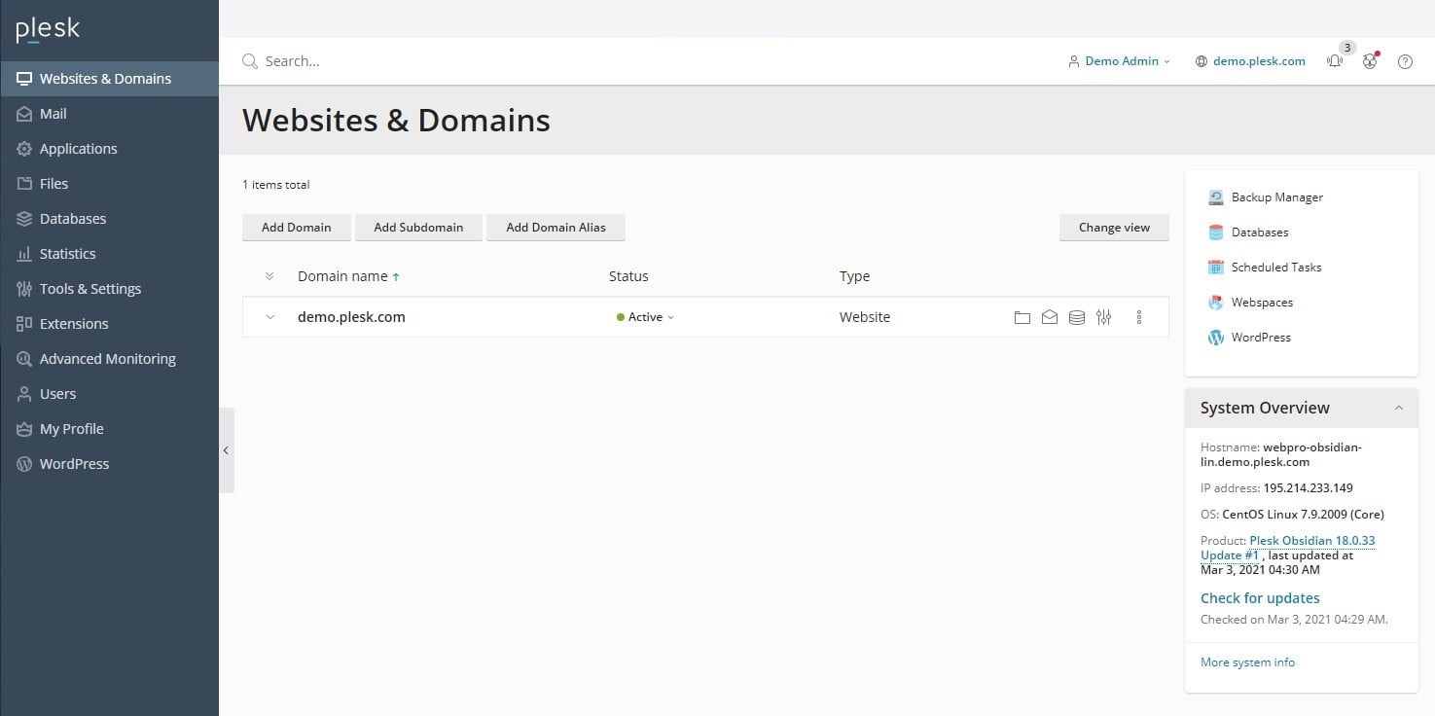Click Change view button
Screen dimensions: 1435x716
pos(1114,228)
